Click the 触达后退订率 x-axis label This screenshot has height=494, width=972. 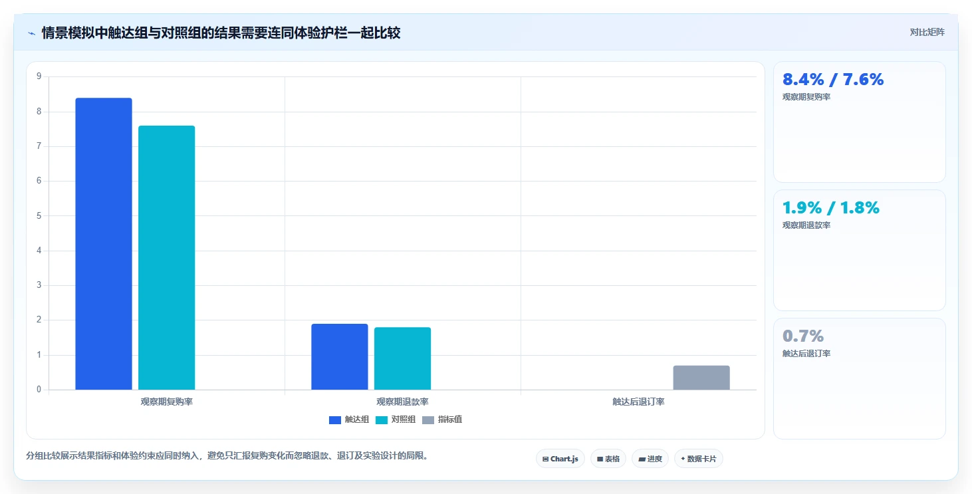coord(639,402)
